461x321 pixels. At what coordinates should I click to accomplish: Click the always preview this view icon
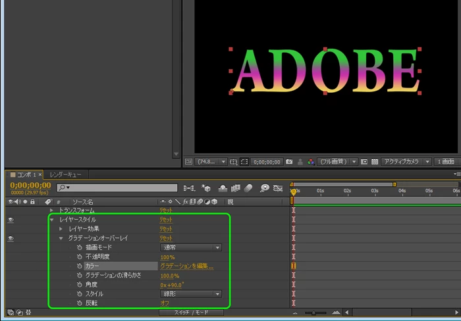(x=188, y=162)
